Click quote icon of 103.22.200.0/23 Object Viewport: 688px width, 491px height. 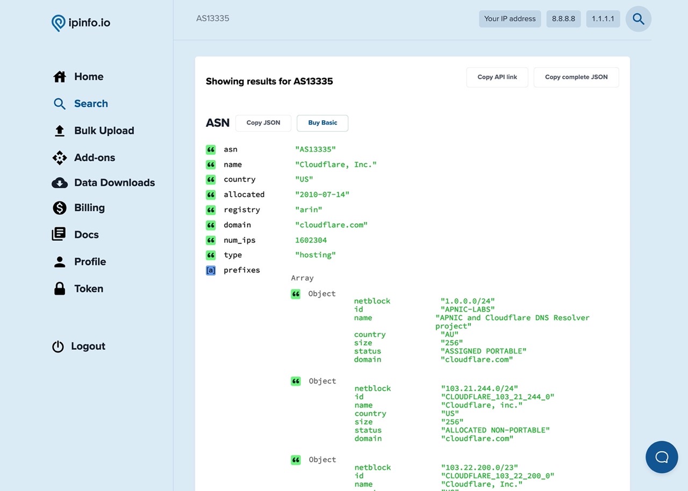click(x=296, y=460)
